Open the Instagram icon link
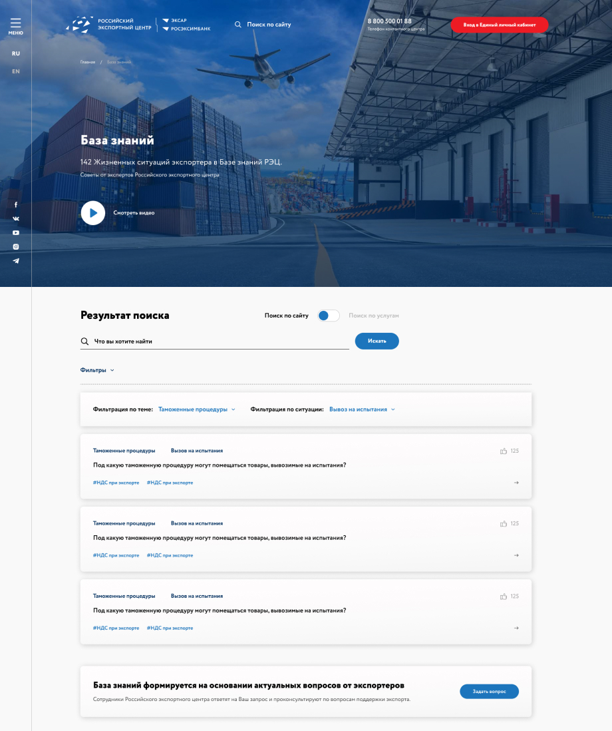Image resolution: width=612 pixels, height=731 pixels. 16,247
